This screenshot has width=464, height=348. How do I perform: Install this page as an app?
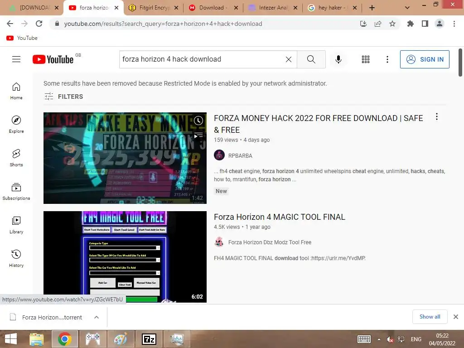pyautogui.click(x=363, y=24)
